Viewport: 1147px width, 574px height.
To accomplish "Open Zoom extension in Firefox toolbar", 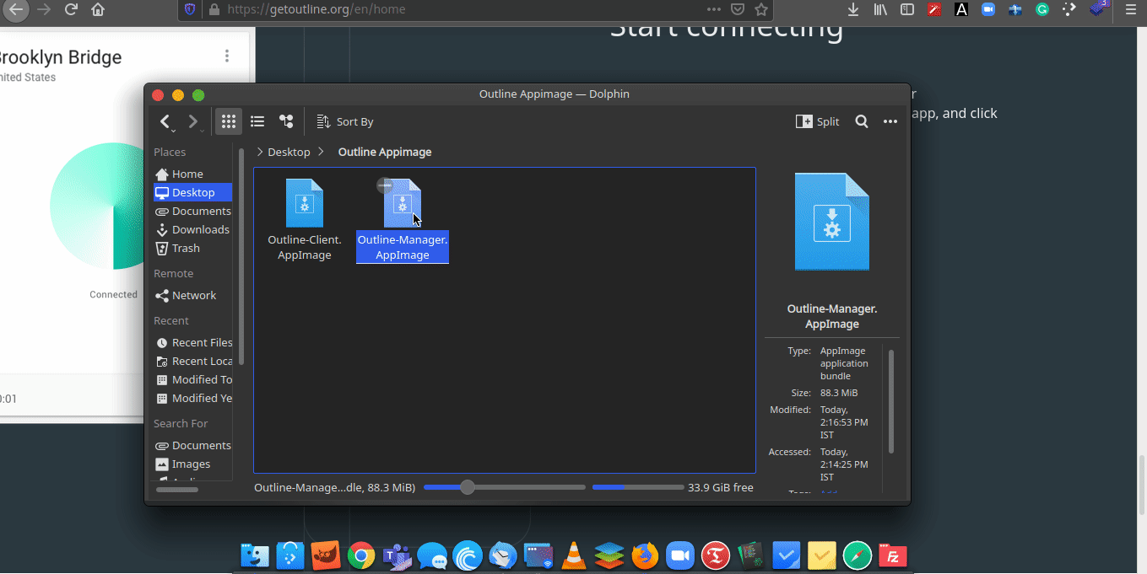I will tap(988, 9).
